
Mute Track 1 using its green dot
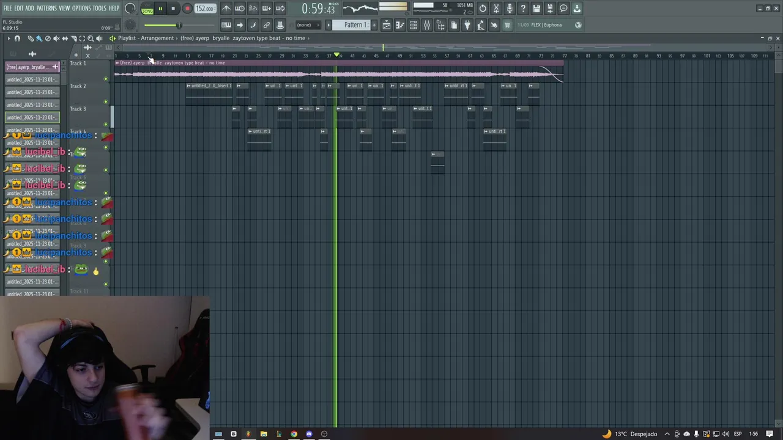[x=106, y=79]
